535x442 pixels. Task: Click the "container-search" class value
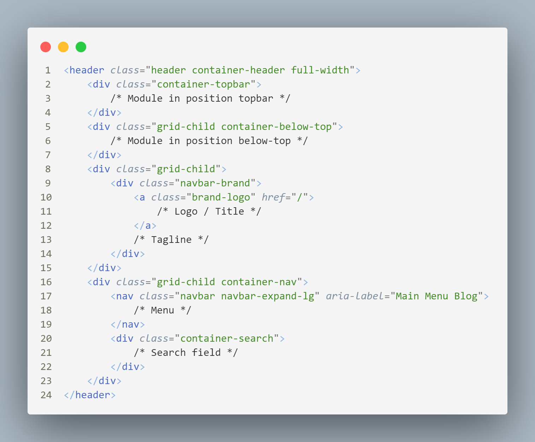tap(227, 339)
